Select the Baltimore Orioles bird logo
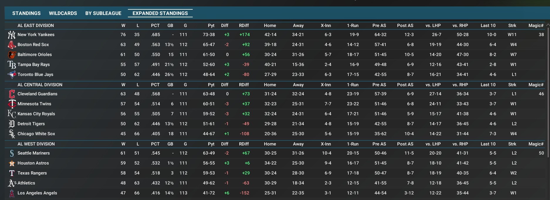 (x=11, y=55)
